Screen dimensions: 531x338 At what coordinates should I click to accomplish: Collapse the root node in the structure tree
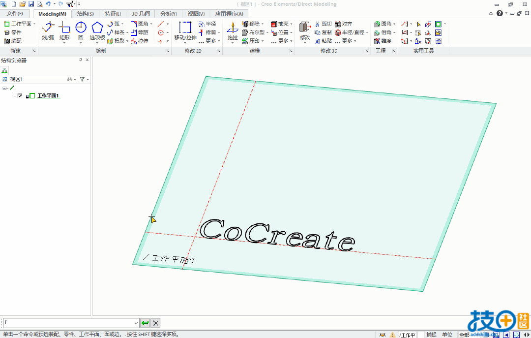(4, 88)
